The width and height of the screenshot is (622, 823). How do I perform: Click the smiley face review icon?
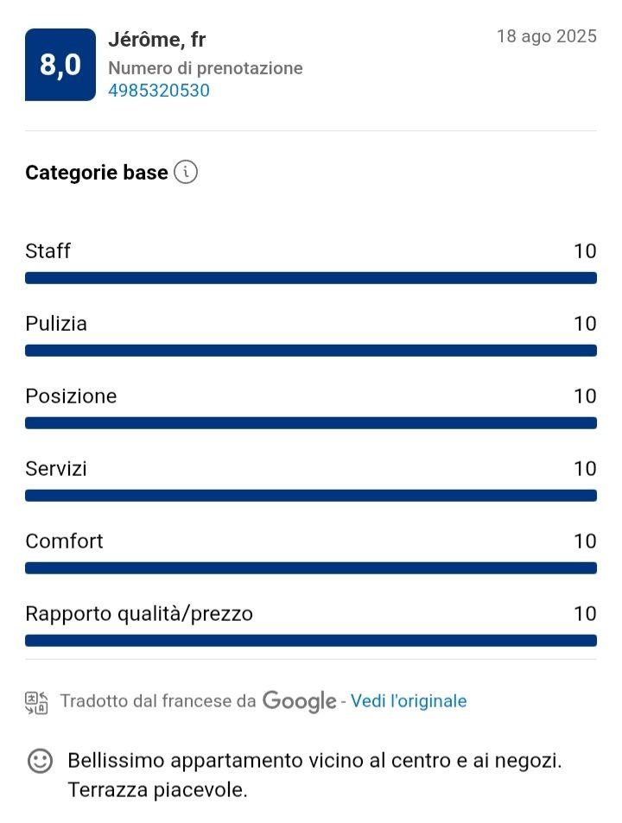(x=39, y=761)
